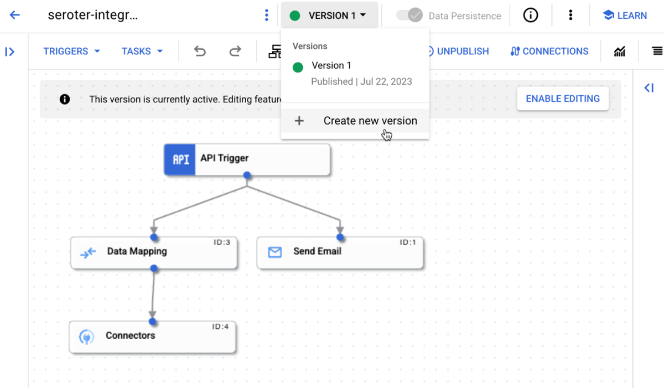Click the back arrow to leave the integration
The height and width of the screenshot is (388, 664).
pyautogui.click(x=14, y=15)
